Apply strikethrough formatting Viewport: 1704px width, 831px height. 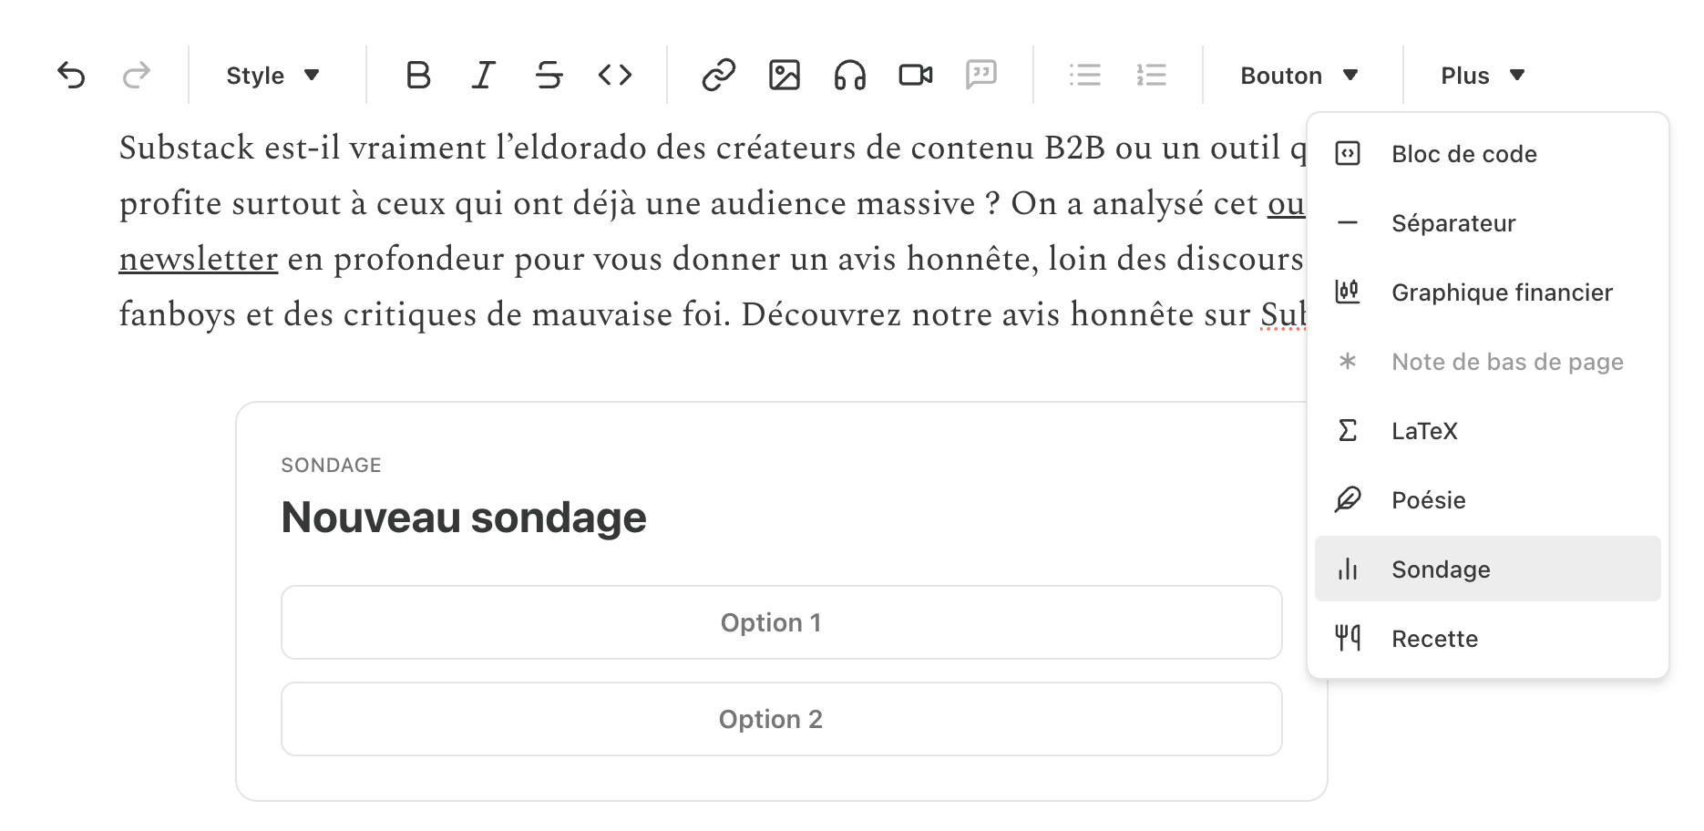(549, 75)
